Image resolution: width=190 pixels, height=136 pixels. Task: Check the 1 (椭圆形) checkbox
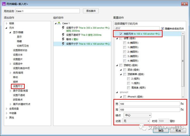(125, 47)
